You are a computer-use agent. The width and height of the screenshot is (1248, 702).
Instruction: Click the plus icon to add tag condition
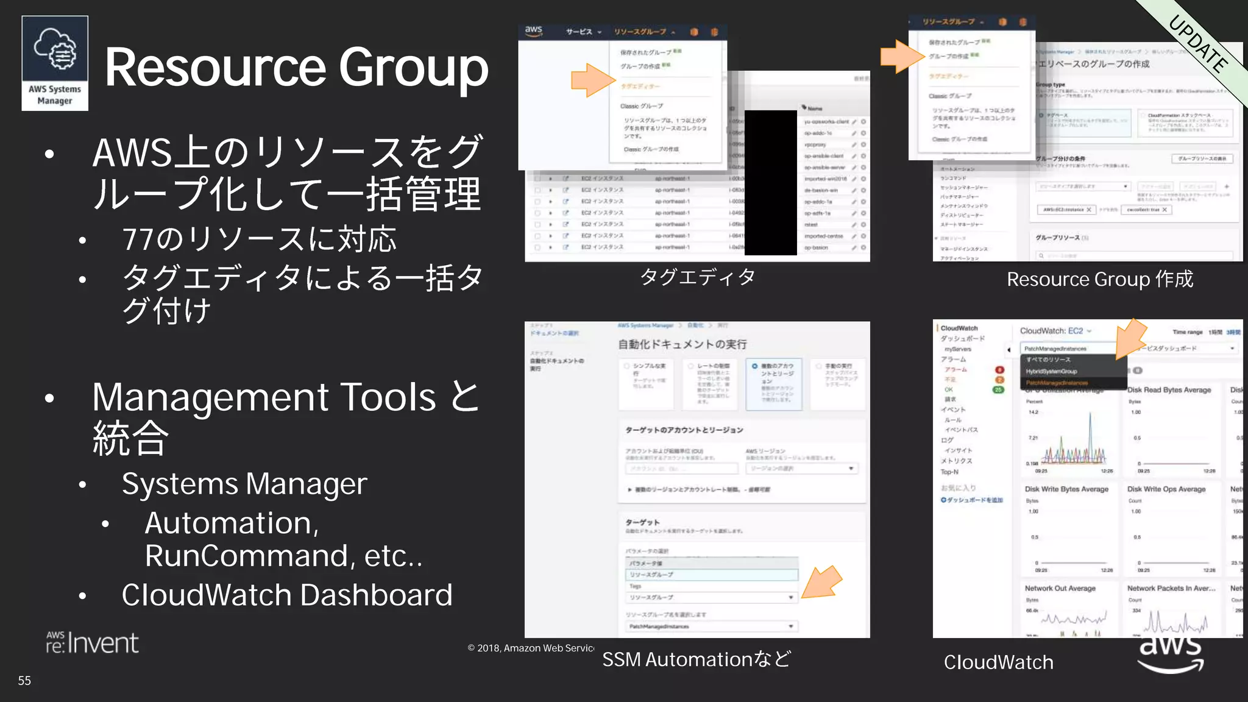[1227, 186]
